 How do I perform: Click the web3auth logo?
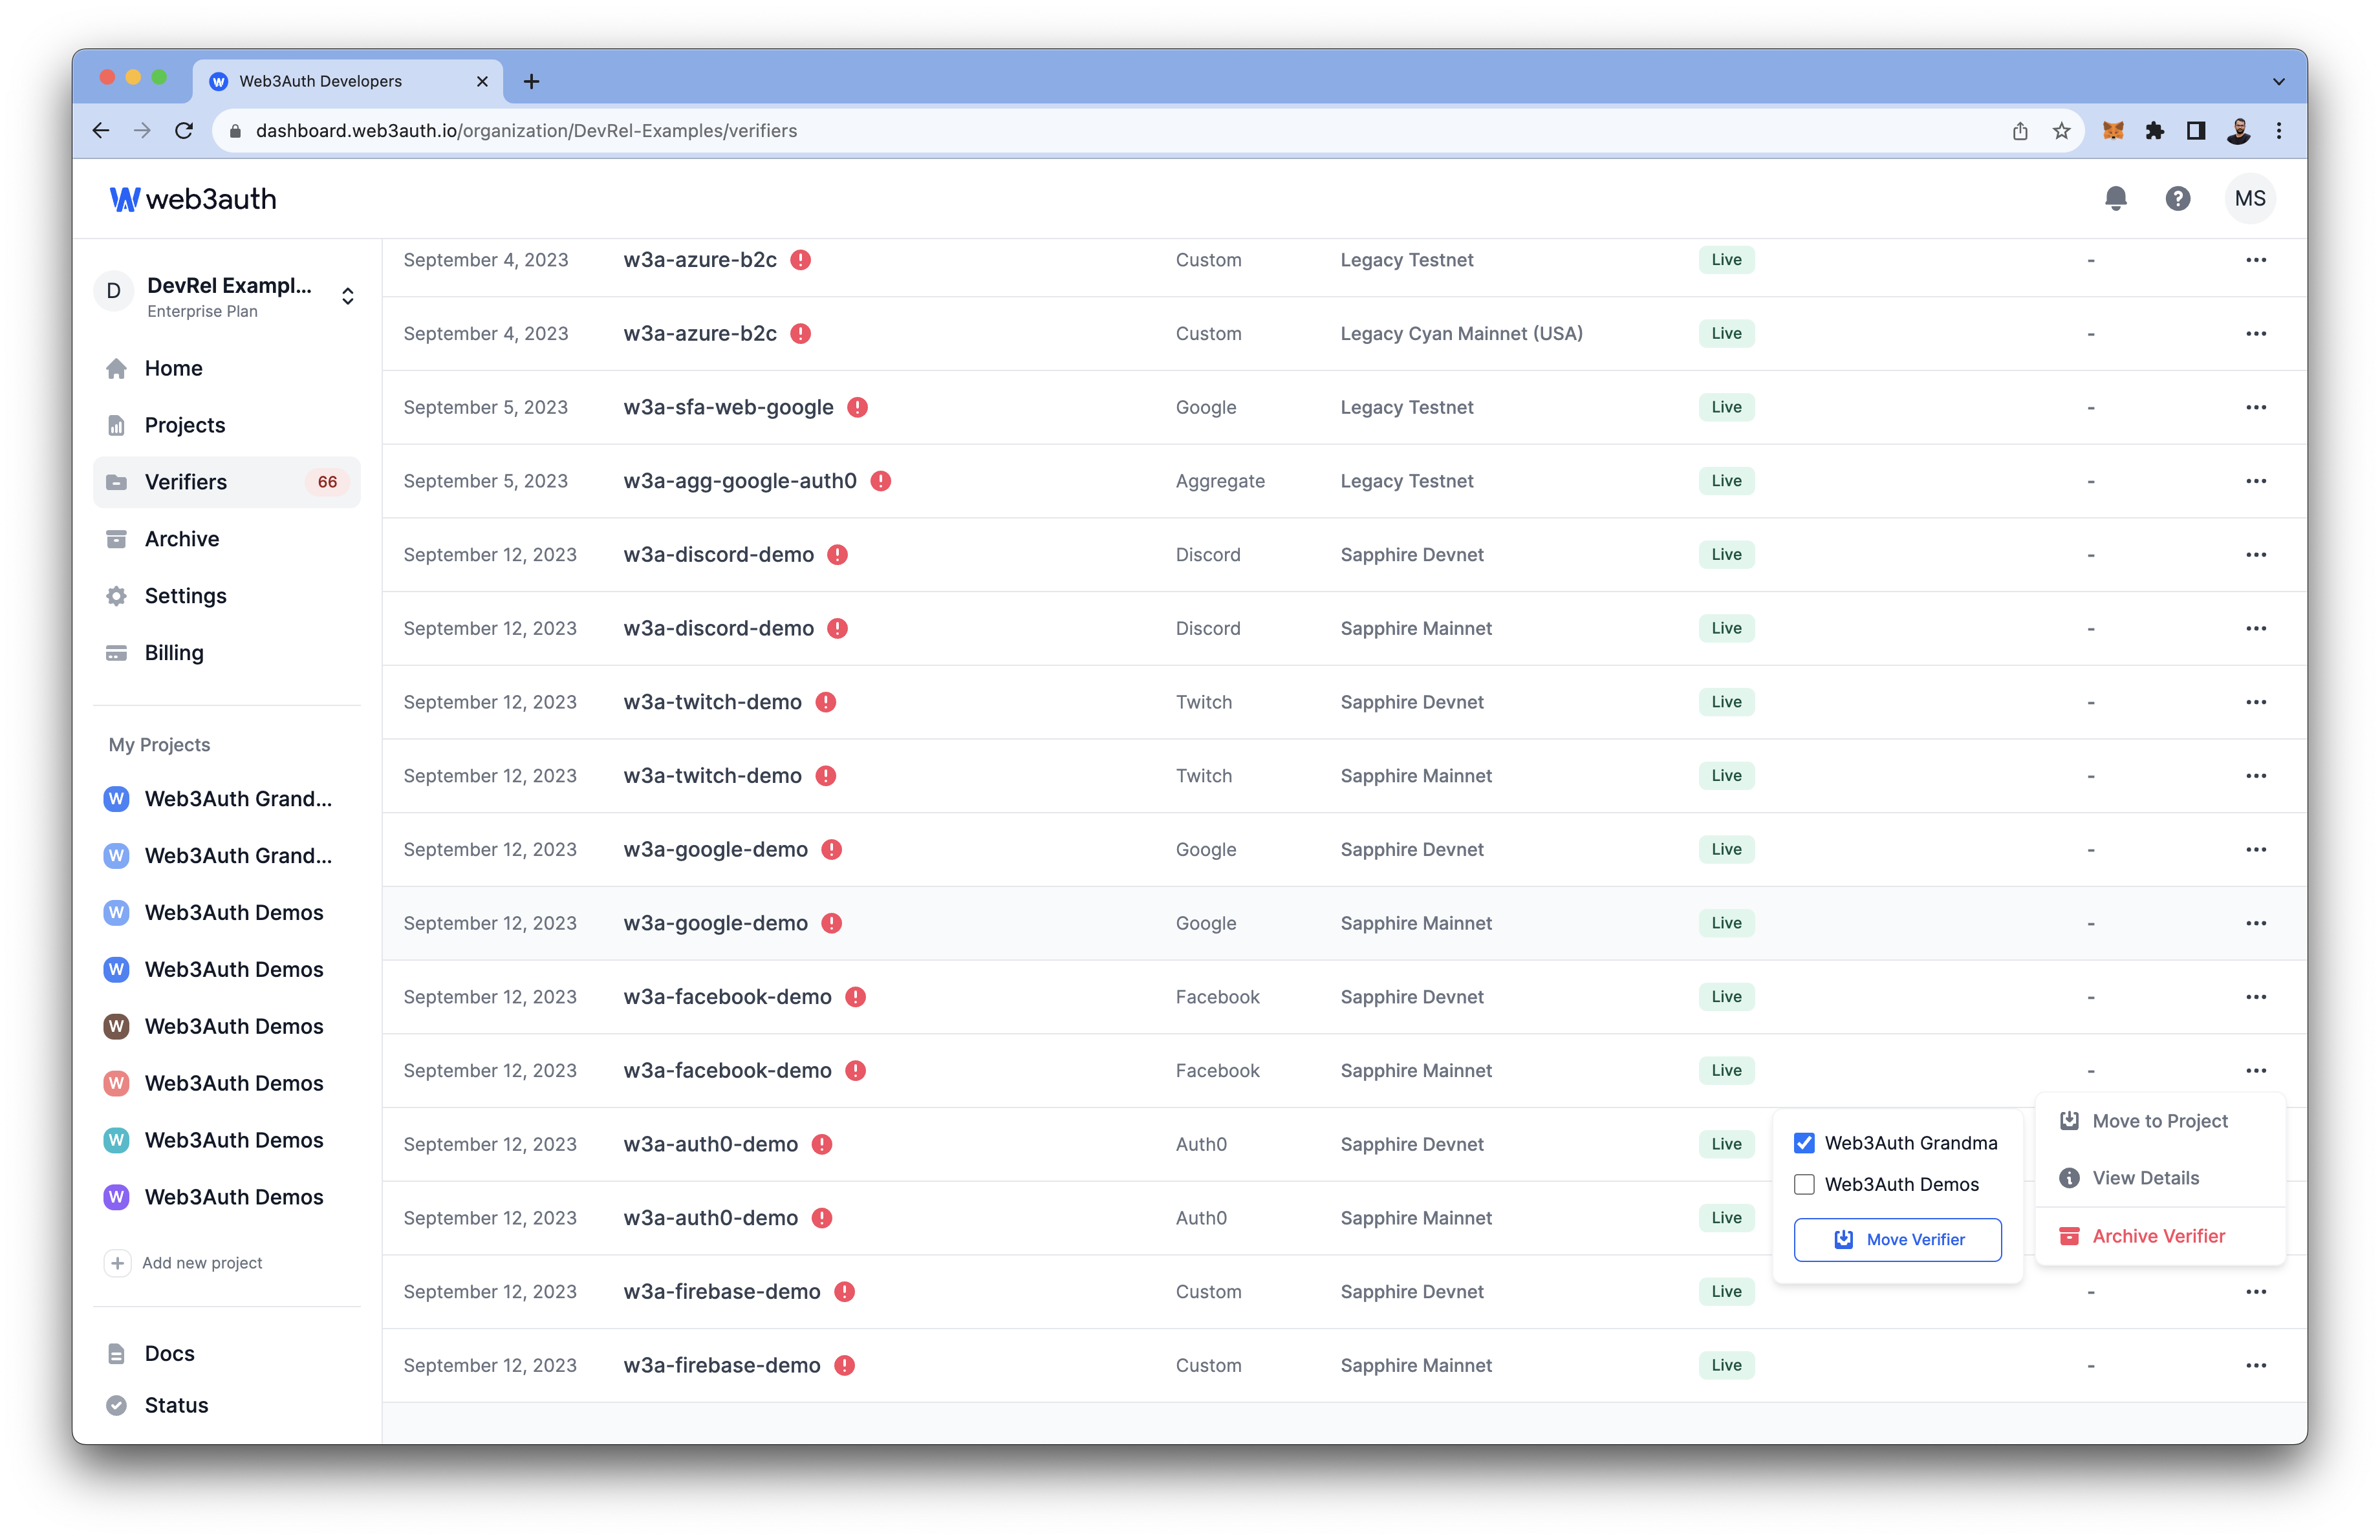pos(192,199)
